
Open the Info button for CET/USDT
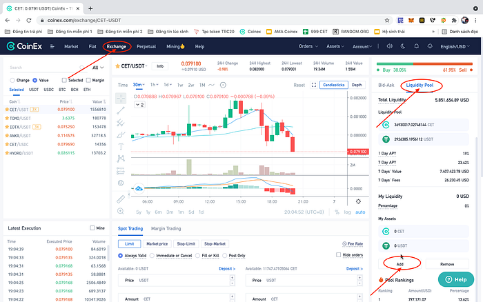pos(160,66)
